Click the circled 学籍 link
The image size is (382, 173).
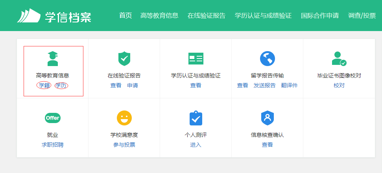(44, 85)
